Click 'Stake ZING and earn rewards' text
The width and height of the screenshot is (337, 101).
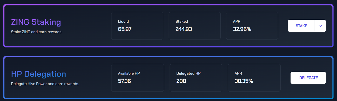point(37,32)
